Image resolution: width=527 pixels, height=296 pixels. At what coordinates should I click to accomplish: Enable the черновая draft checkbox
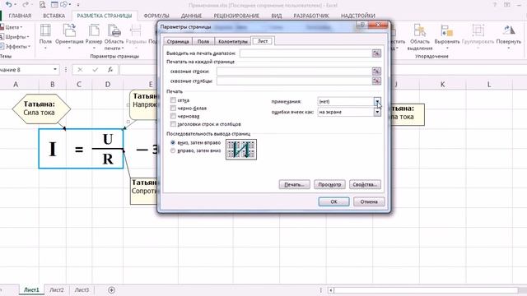click(173, 116)
